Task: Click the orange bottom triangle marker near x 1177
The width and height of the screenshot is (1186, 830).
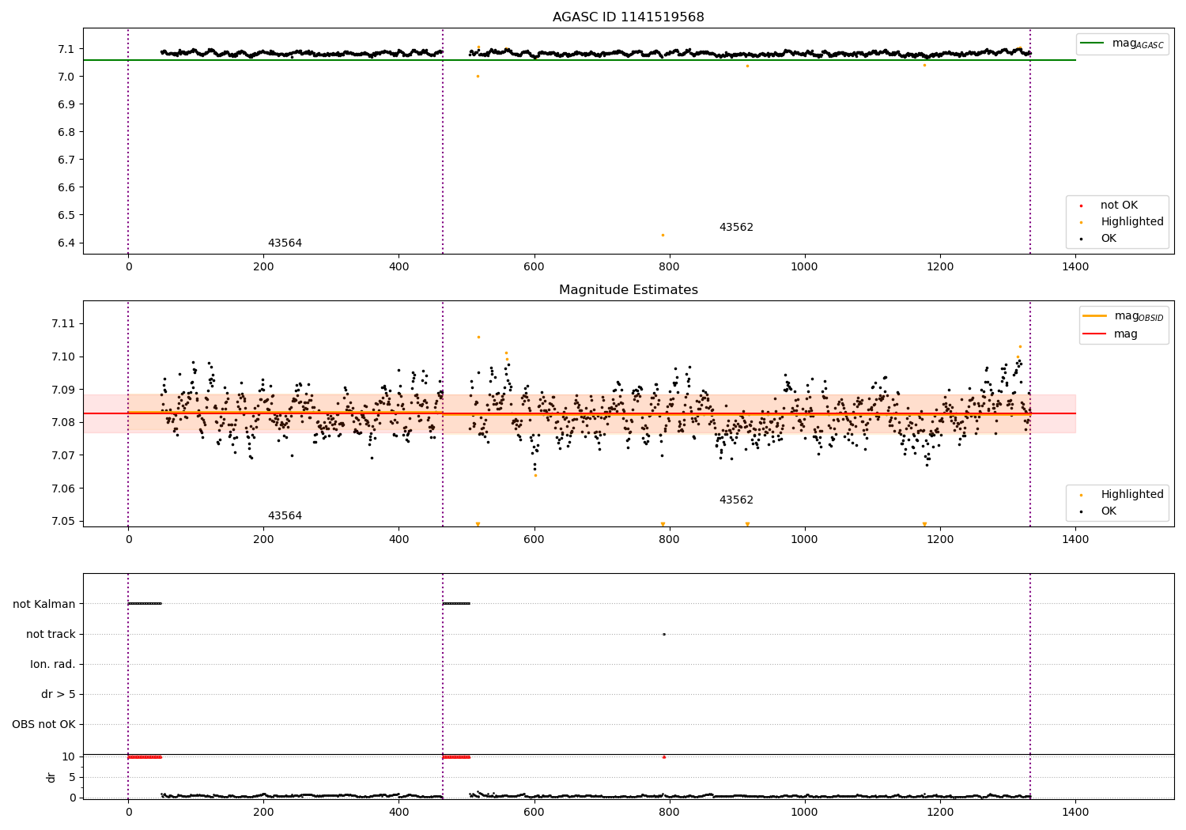Action: pyautogui.click(x=924, y=524)
